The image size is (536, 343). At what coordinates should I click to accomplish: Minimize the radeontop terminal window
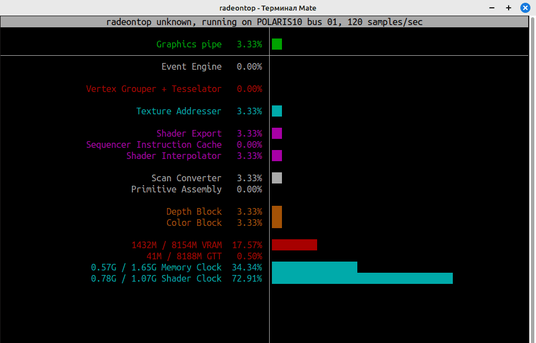pos(492,8)
